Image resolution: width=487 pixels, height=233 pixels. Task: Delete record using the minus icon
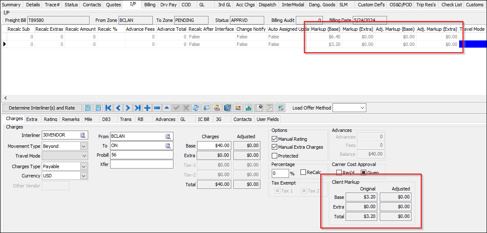click(x=157, y=108)
